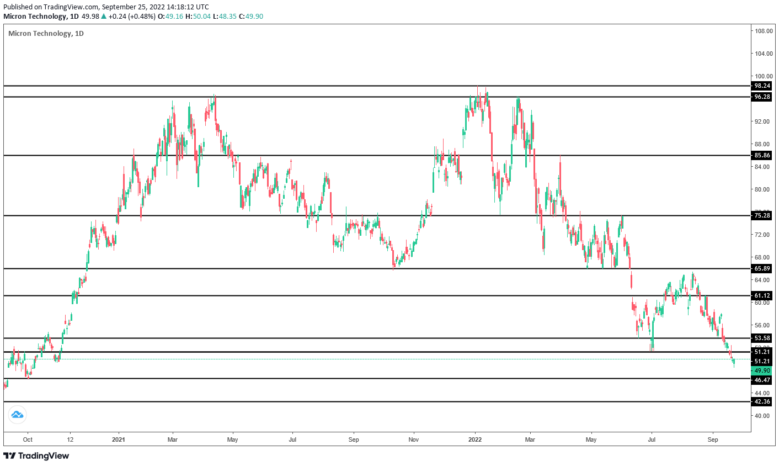Select the 75.28 price label
Image resolution: width=779 pixels, height=466 pixels.
click(762, 215)
